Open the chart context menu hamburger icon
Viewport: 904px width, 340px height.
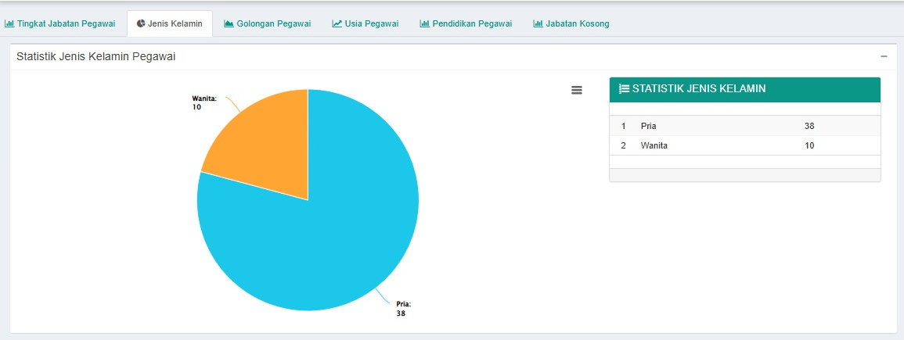point(577,90)
